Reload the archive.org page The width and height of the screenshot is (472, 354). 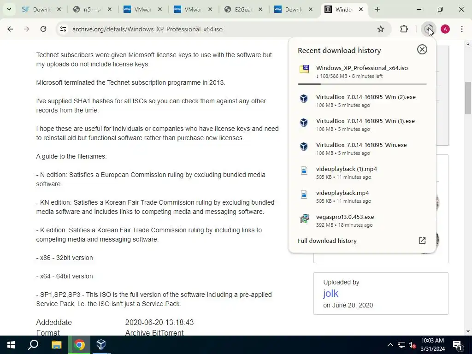point(43,29)
